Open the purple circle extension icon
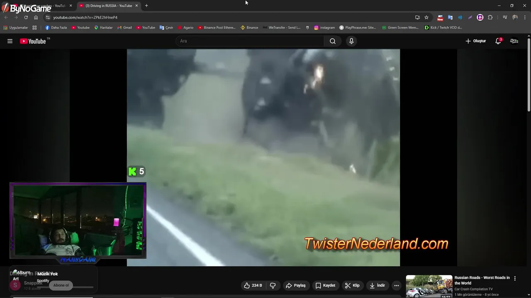The image size is (531, 298). click(480, 17)
